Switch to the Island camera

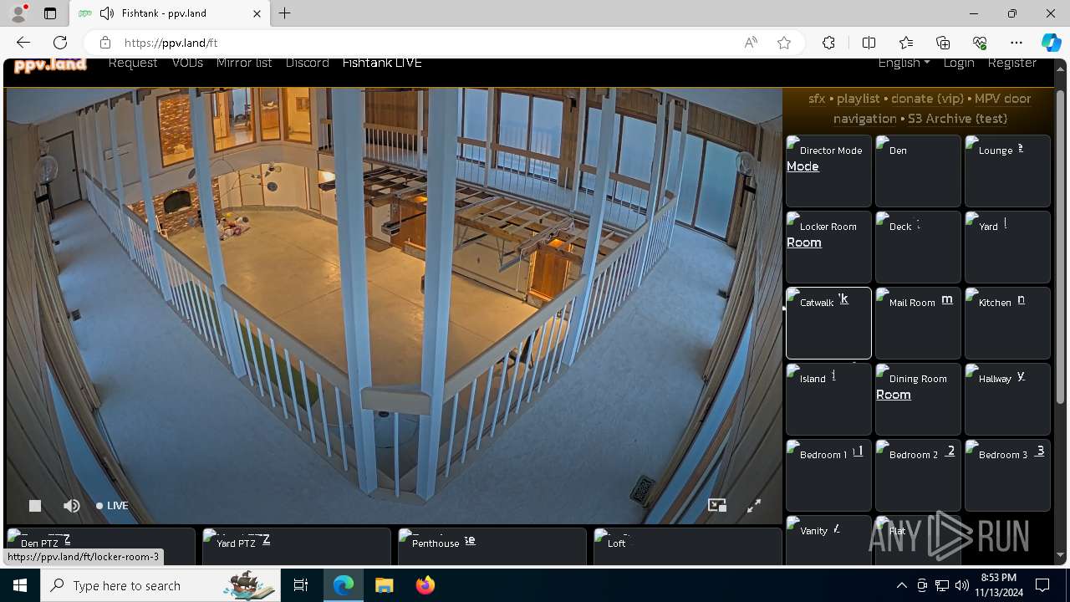pyautogui.click(x=828, y=399)
